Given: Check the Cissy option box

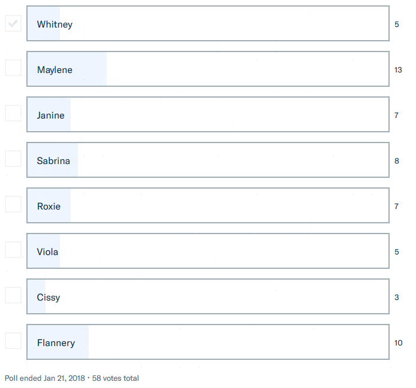Looking at the screenshot, I should (x=13, y=295).
